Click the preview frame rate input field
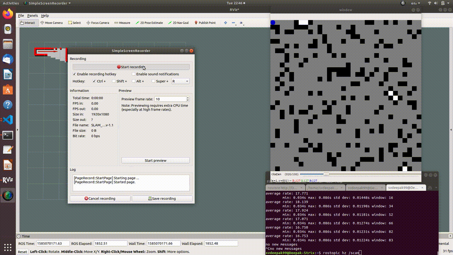 170,99
